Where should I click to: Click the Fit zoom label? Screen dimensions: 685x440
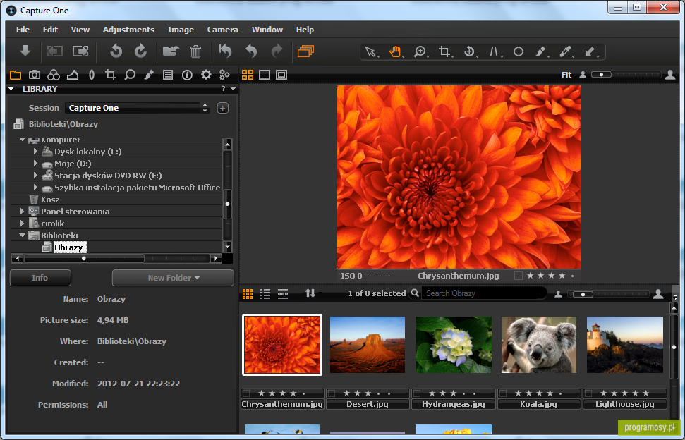click(x=566, y=75)
